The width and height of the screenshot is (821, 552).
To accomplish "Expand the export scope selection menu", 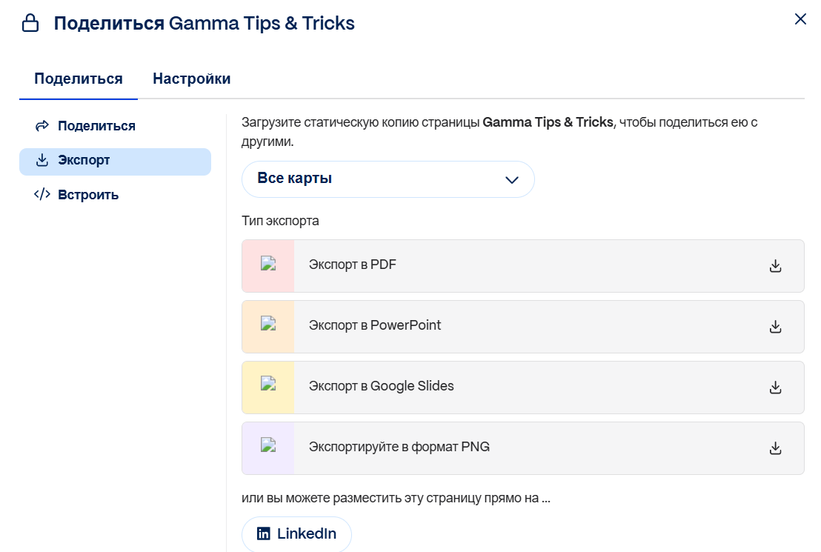I will click(x=387, y=179).
